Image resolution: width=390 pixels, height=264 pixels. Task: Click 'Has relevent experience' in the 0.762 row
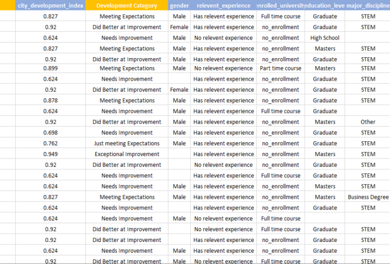pyautogui.click(x=224, y=143)
